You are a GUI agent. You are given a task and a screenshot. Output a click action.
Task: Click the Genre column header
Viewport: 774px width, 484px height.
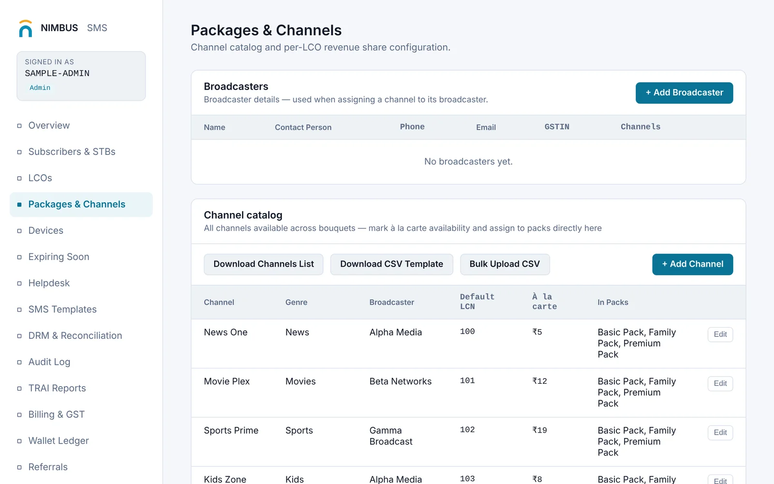(x=296, y=302)
